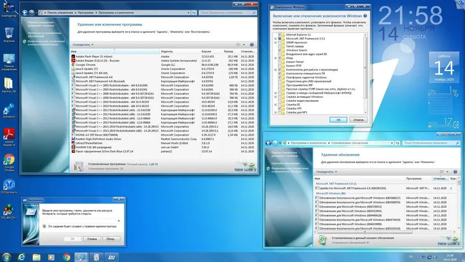
Task: Click search box in Installed Updates window
Action: (x=431, y=143)
